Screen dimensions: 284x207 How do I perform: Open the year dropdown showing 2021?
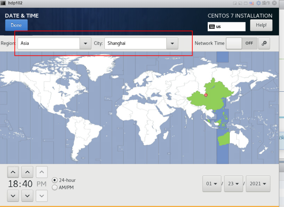tap(258, 184)
